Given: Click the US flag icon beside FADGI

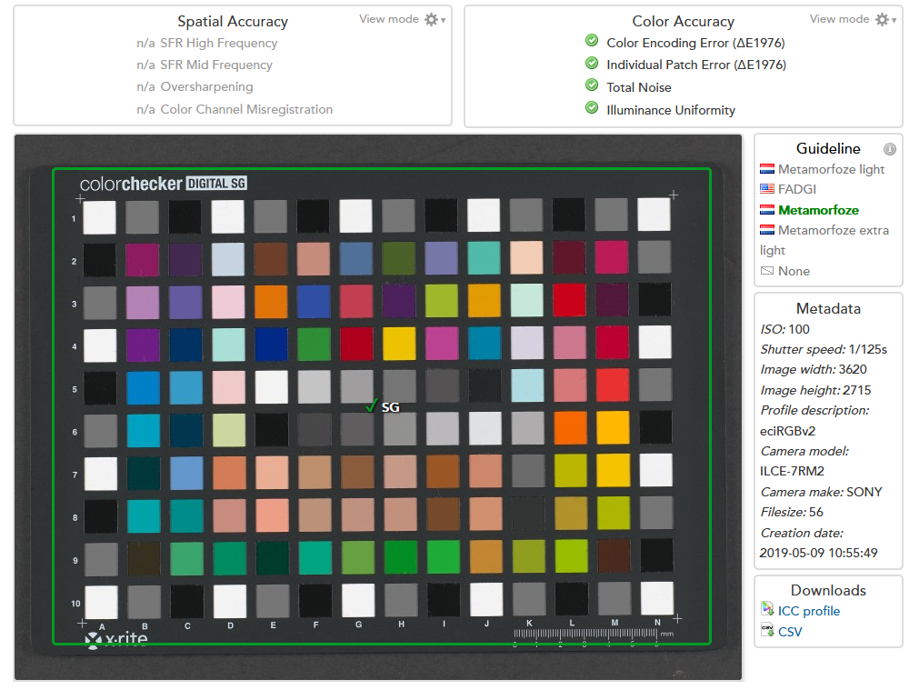Looking at the screenshot, I should [x=766, y=189].
